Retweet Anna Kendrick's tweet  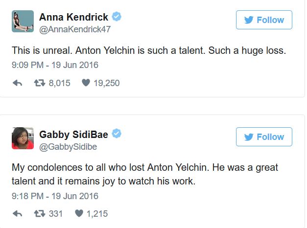(40, 83)
